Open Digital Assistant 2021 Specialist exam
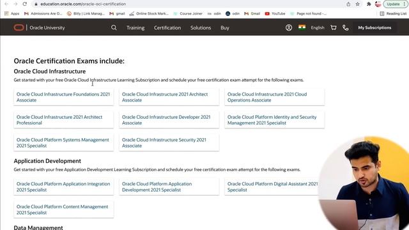The image size is (409, 230). click(273, 187)
